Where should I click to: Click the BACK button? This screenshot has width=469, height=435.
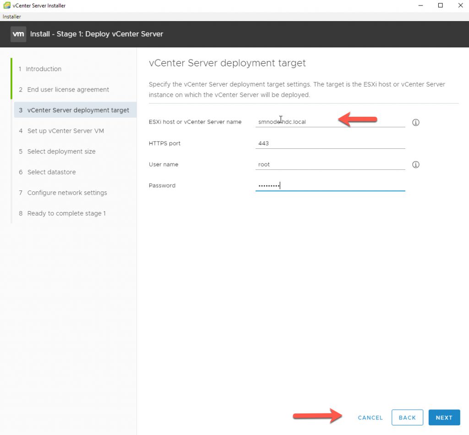[407, 417]
